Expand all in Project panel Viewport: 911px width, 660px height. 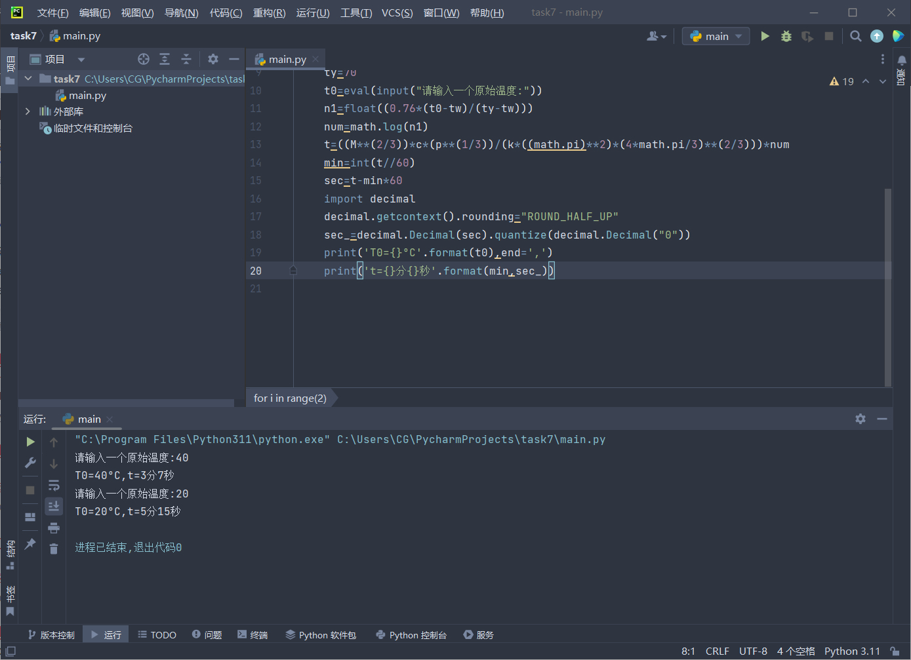(165, 59)
